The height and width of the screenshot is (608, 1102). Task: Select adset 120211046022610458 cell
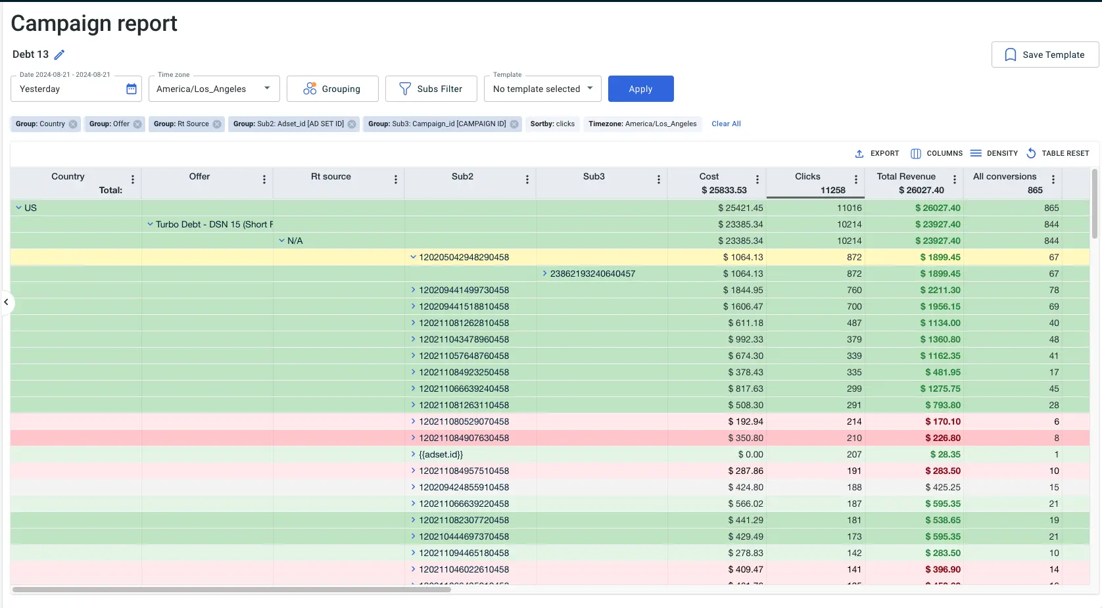470,569
